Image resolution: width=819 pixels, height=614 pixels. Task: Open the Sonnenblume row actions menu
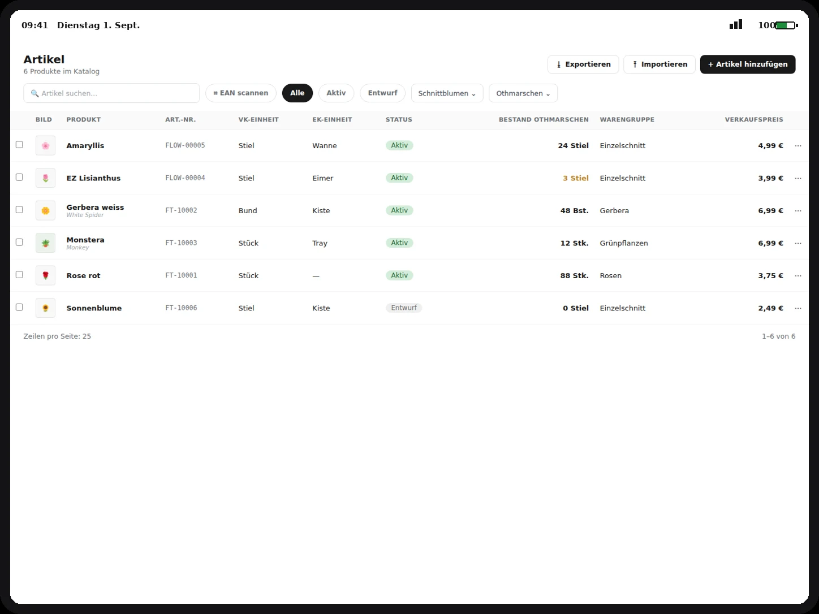[x=798, y=308]
